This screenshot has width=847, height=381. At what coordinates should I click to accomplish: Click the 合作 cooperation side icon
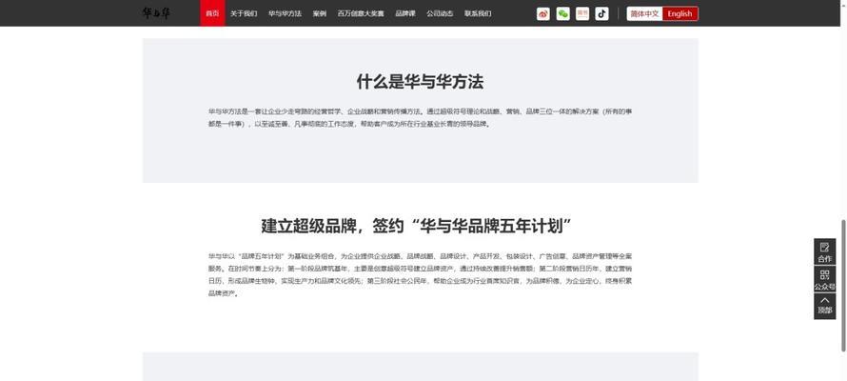(824, 251)
